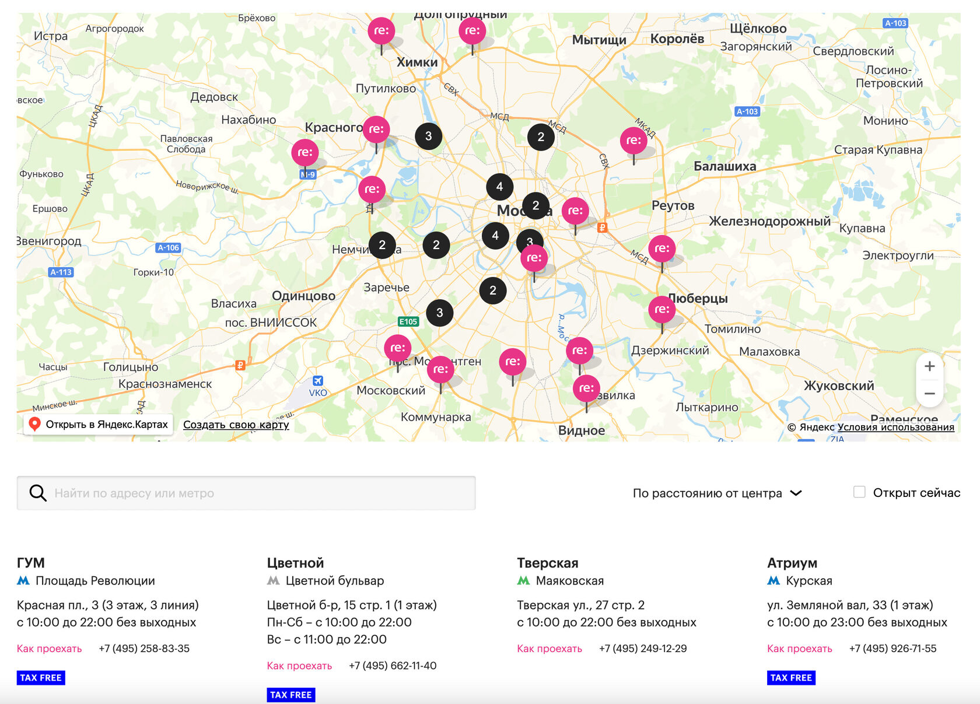Viewport: 980px width, 704px height.
Task: Click the Тверская store heading
Action: [548, 563]
